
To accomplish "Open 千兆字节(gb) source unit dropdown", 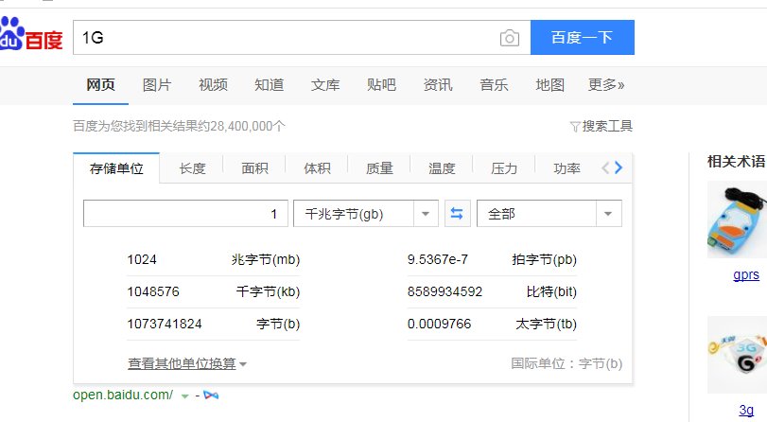I will pos(365,214).
